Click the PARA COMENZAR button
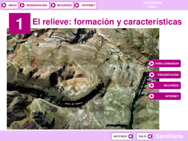188x141 pixels. click(x=165, y=63)
